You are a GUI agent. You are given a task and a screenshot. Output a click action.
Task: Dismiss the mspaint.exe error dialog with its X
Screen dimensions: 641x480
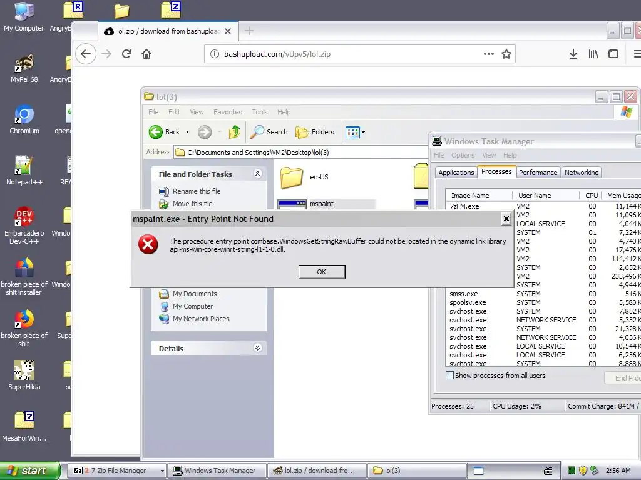click(506, 219)
